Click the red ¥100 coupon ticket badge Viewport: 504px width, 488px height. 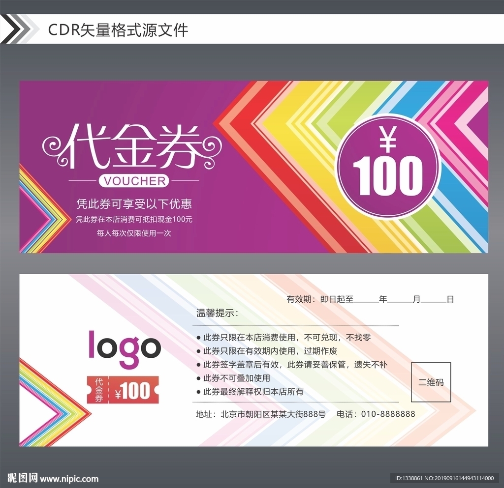point(123,390)
